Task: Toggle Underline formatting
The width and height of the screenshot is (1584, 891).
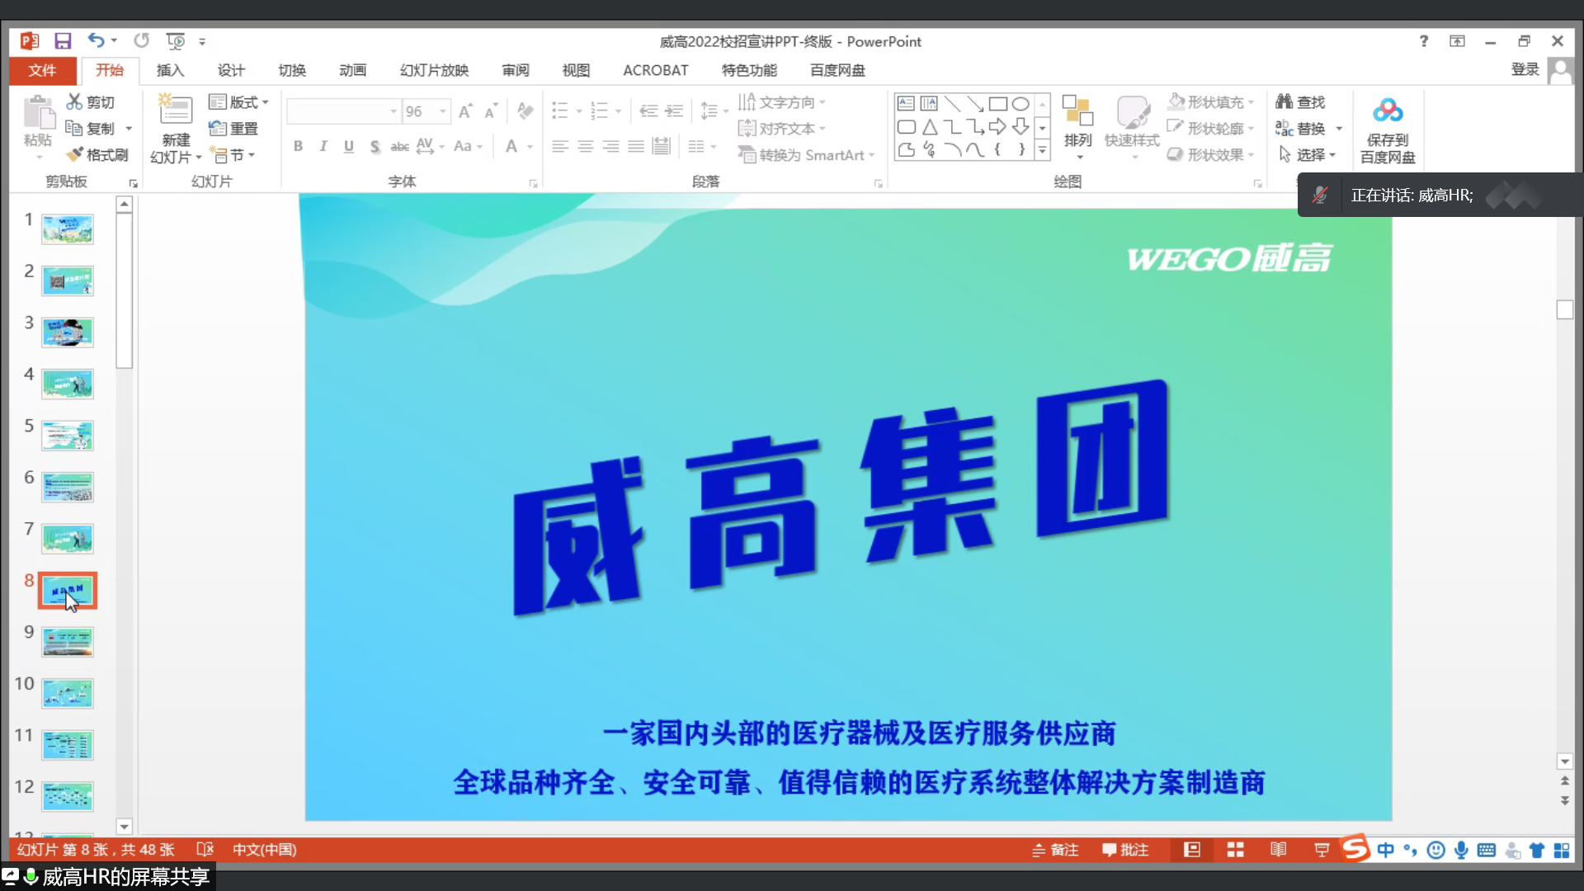Action: (349, 147)
